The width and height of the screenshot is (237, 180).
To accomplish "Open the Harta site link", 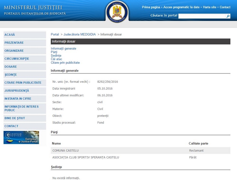I will tap(210, 7).
